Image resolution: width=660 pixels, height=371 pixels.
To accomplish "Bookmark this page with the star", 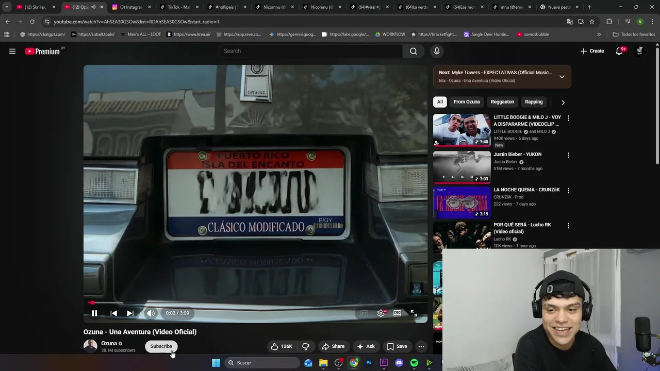I will (592, 22).
